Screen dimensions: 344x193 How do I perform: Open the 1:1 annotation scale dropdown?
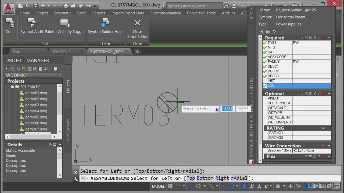click(268, 186)
